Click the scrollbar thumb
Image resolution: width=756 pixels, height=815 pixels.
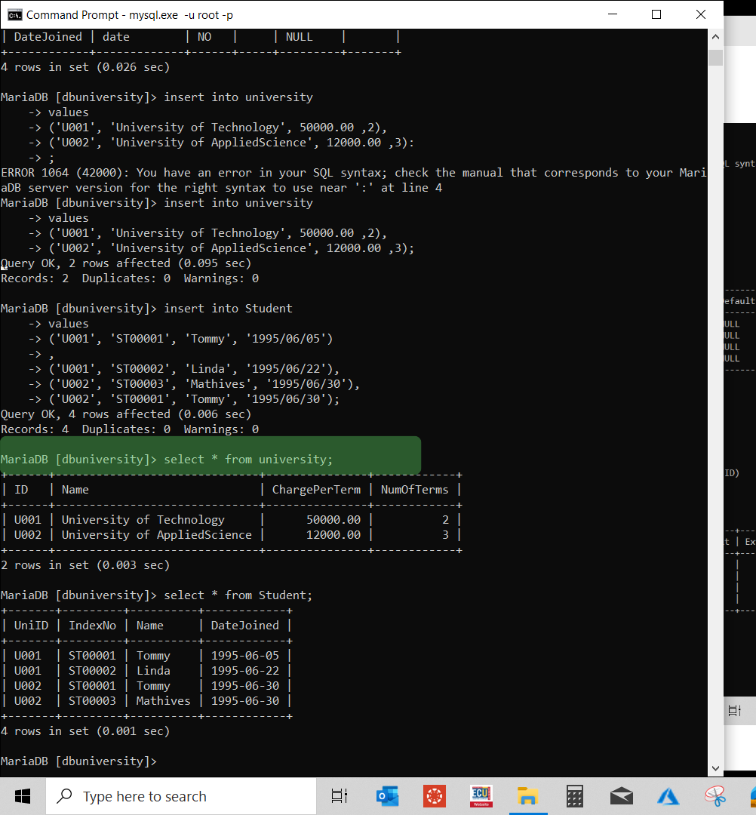[x=715, y=57]
